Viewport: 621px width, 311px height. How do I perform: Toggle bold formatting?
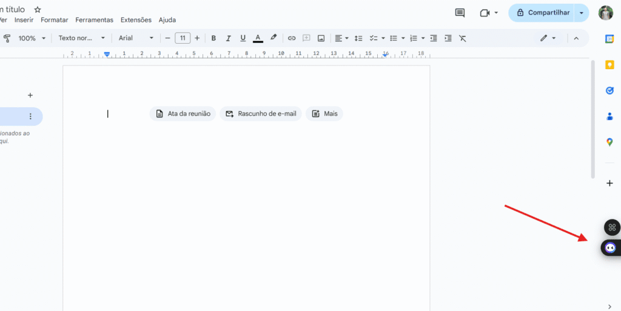click(213, 38)
